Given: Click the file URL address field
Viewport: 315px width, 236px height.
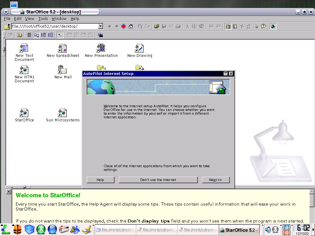Looking at the screenshot, I should (55, 26).
